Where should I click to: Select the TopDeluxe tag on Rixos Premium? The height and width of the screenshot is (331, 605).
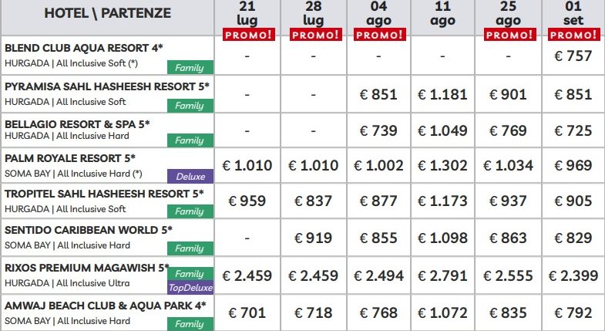190,287
